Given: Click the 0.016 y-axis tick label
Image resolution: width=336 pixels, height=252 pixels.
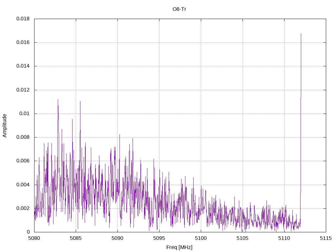Looking at the screenshot, I should click(x=23, y=42).
